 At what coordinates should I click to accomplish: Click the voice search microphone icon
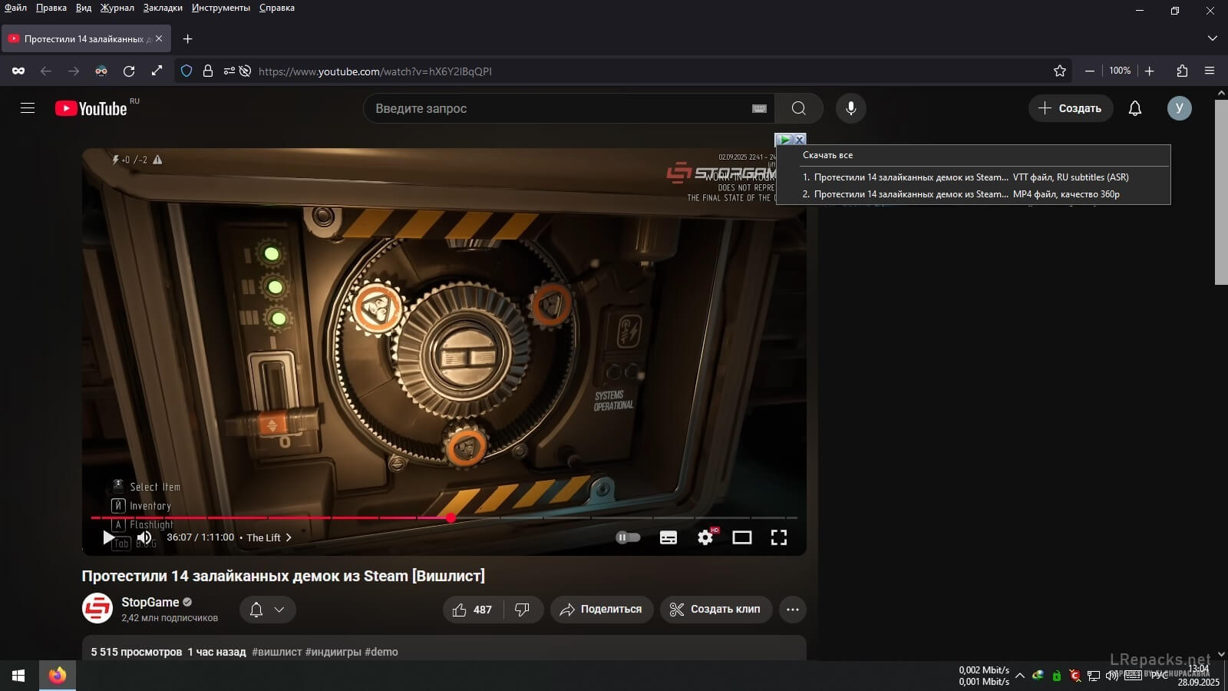[850, 108]
